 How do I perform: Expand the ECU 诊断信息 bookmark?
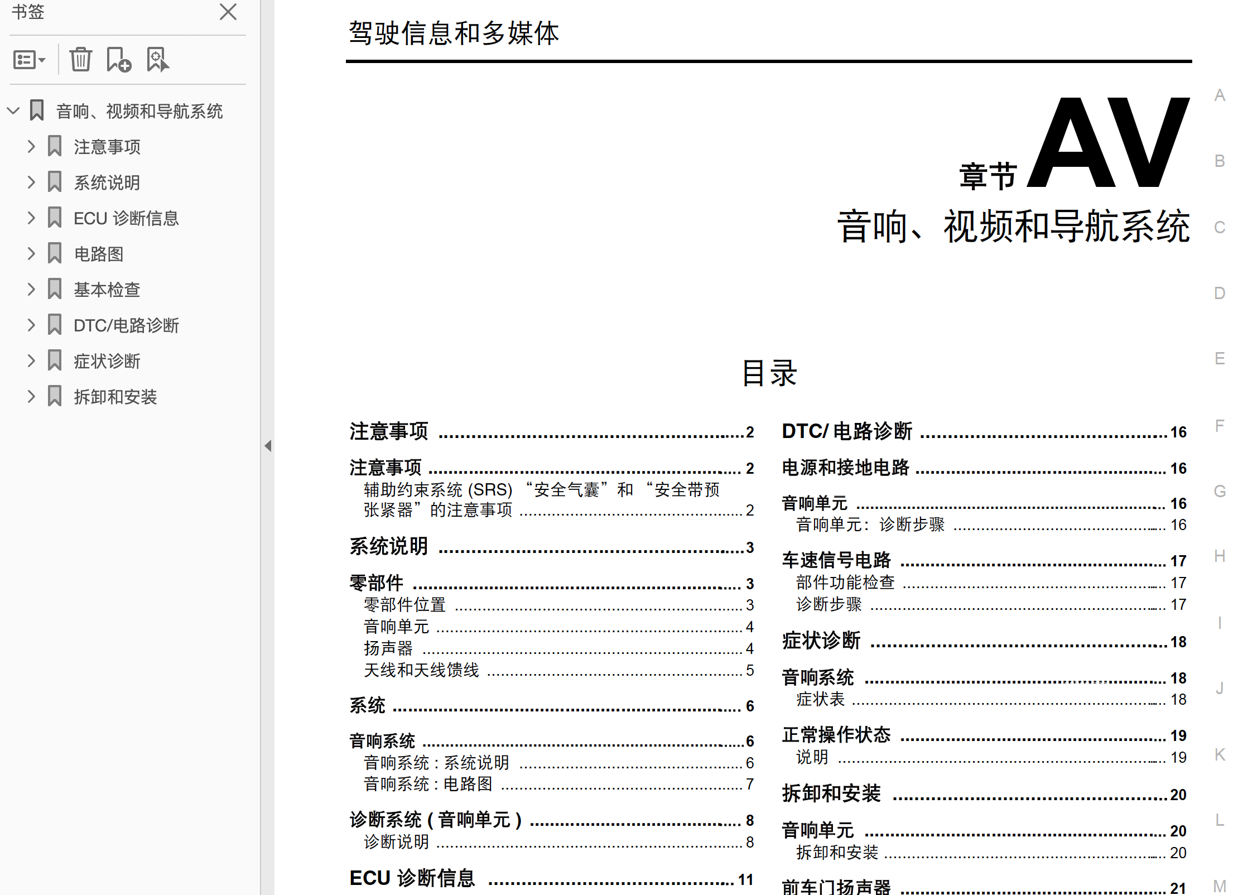tap(31, 218)
